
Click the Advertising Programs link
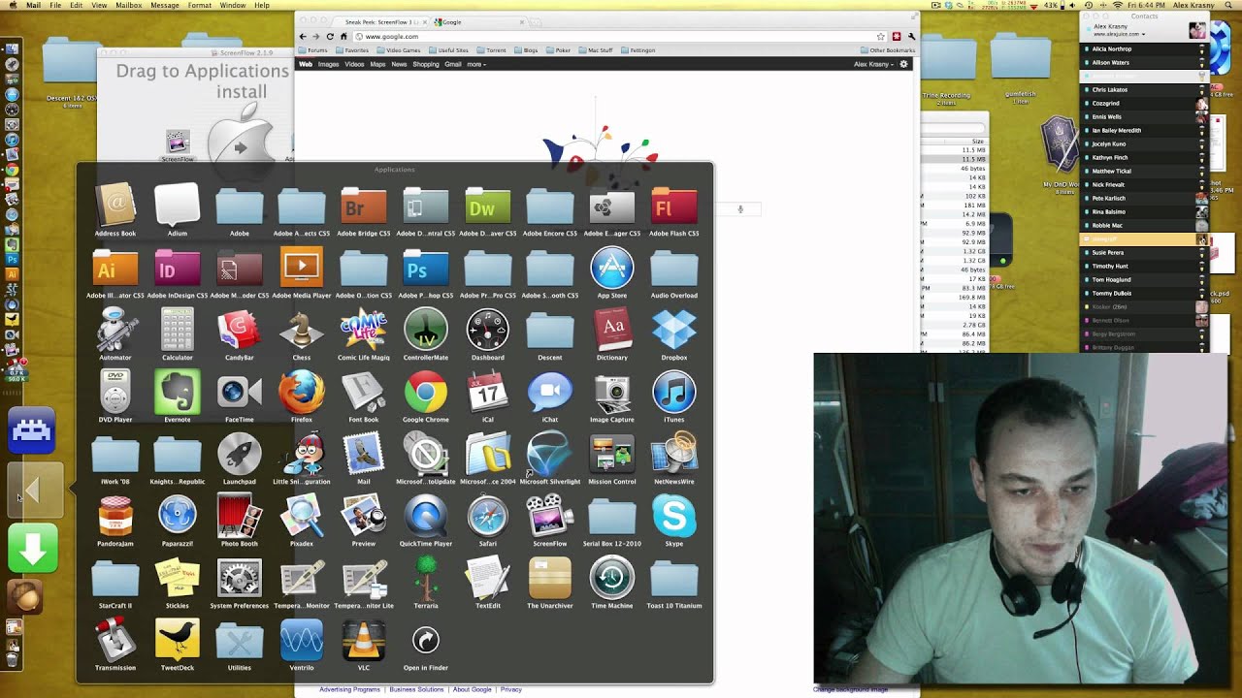(349, 689)
